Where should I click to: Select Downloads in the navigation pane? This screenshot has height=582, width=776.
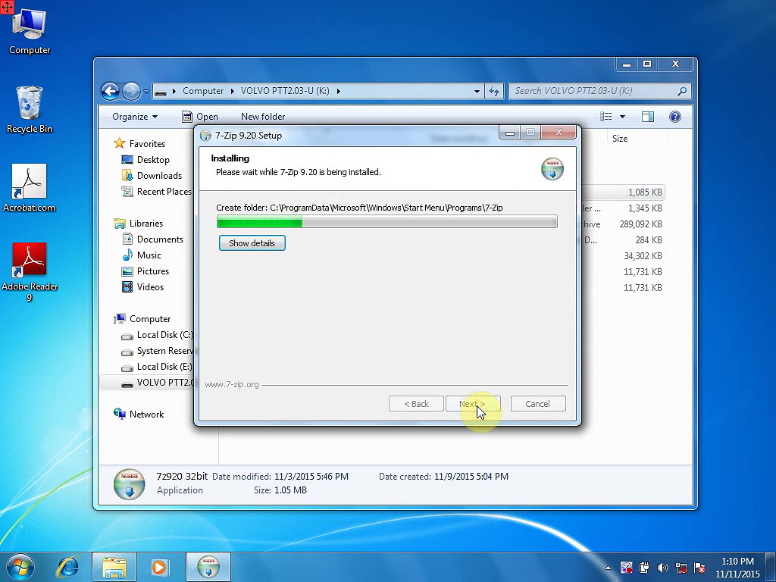[152, 176]
